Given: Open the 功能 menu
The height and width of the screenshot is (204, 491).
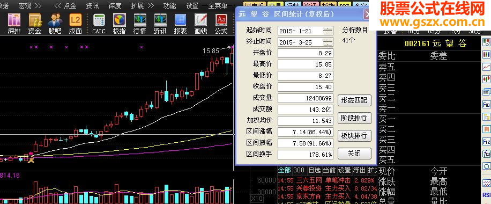Looking at the screenshot, I should [x=170, y=5].
